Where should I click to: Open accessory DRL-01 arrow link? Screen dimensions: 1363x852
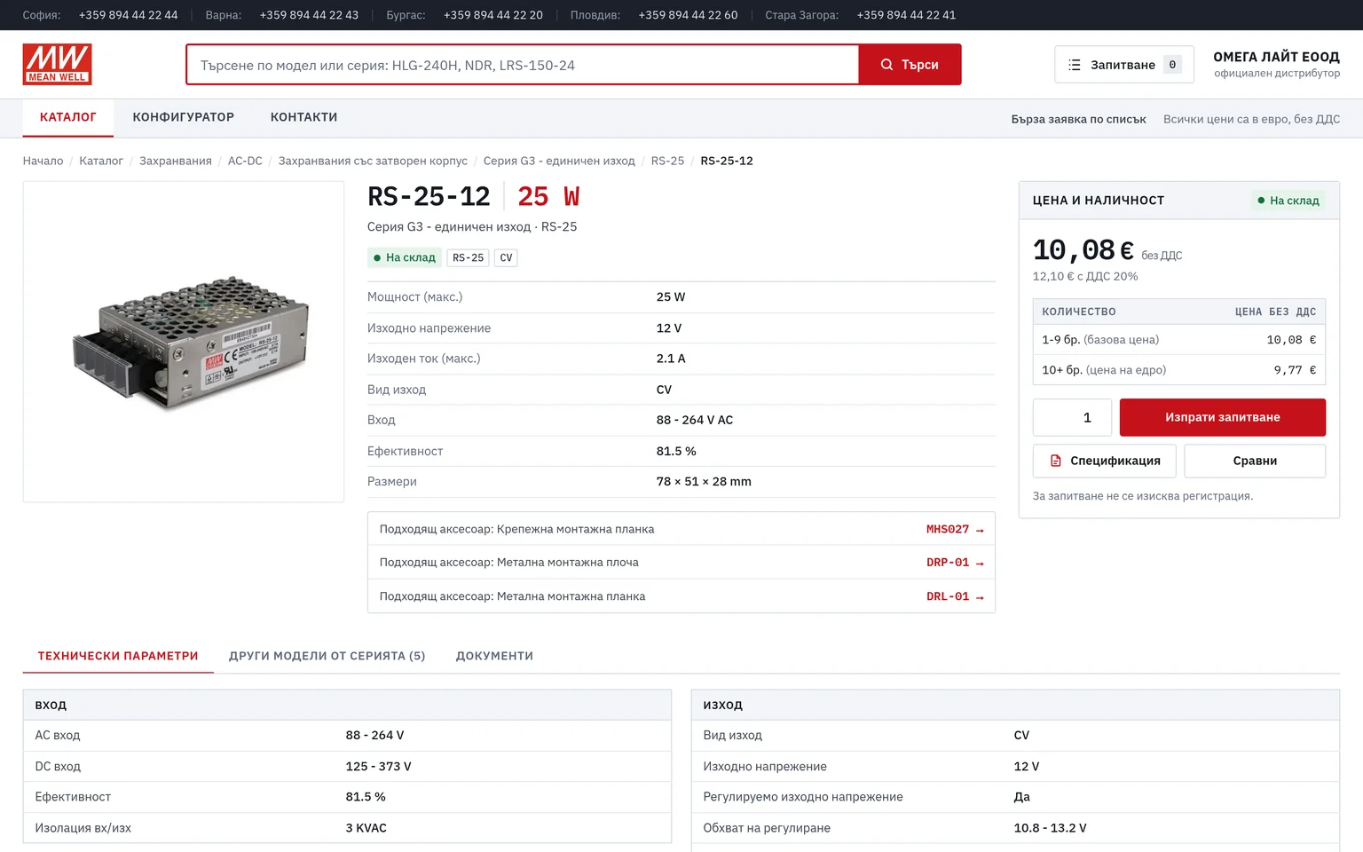coord(955,596)
